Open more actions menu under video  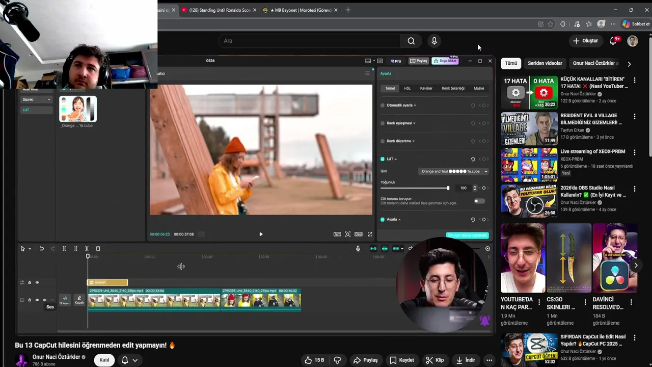tap(489, 360)
